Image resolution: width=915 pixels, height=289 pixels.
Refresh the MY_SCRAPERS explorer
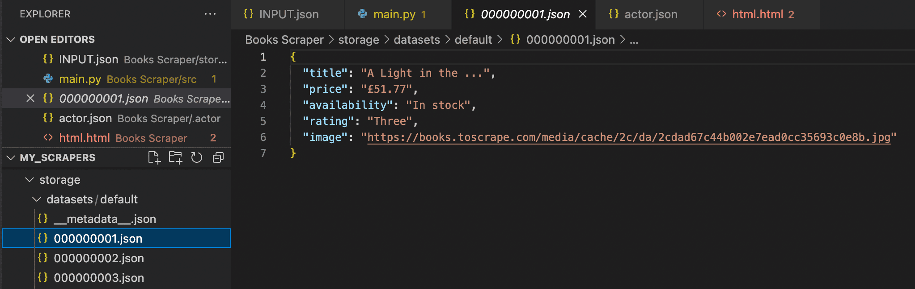pyautogui.click(x=197, y=157)
